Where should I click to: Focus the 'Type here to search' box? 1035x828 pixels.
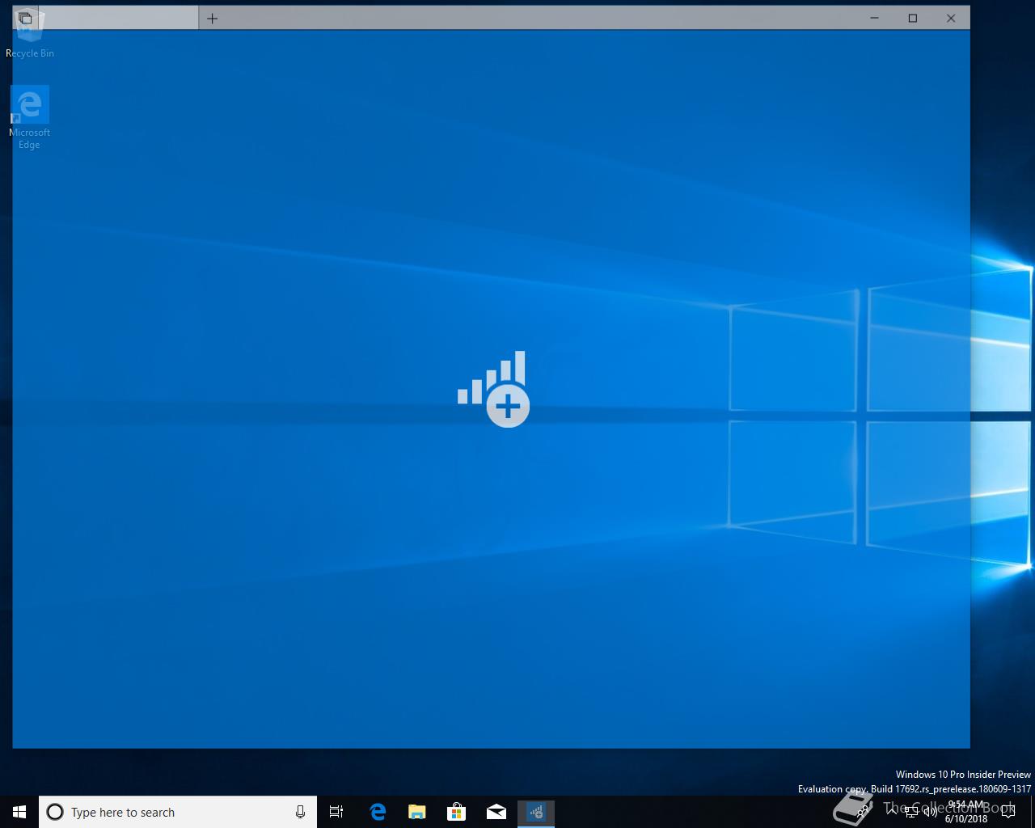(x=178, y=812)
